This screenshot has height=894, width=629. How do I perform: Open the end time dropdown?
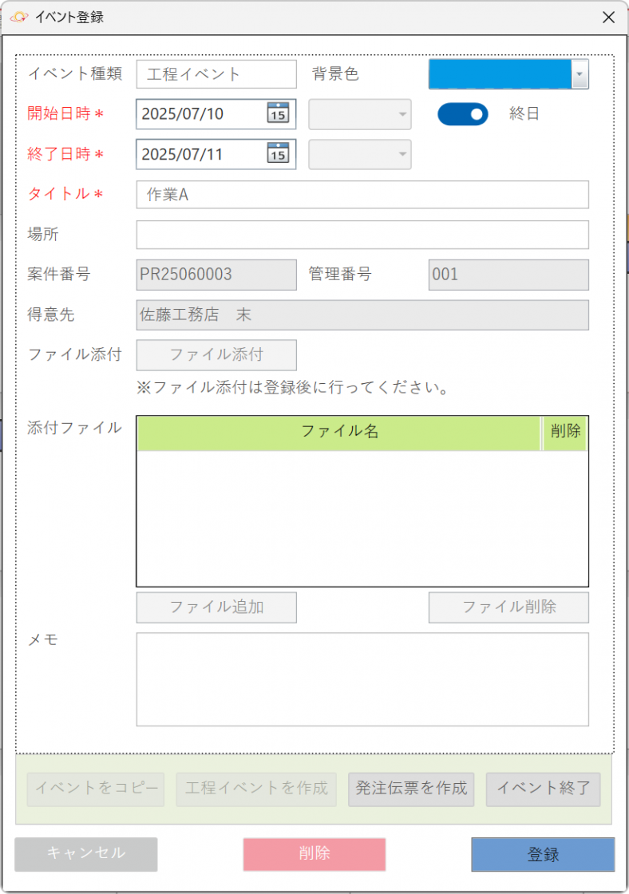coord(360,154)
